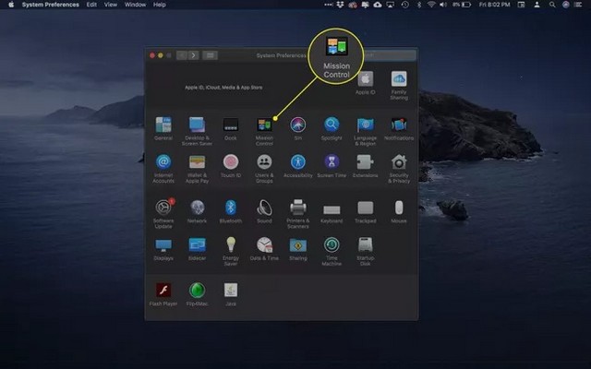Open Startup Disk preferences
Screen dimensions: 591x369
[x=366, y=251]
